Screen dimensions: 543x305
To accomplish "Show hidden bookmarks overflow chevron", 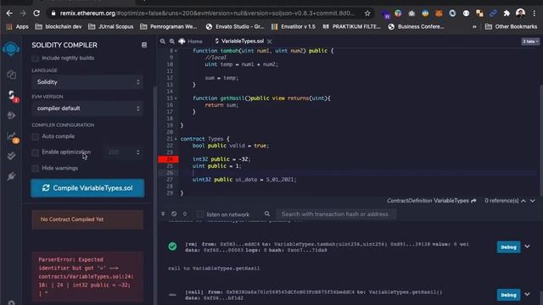I will [x=474, y=26].
